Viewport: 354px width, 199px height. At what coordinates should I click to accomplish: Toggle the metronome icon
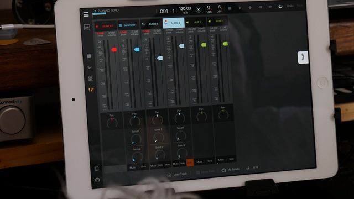click(199, 9)
